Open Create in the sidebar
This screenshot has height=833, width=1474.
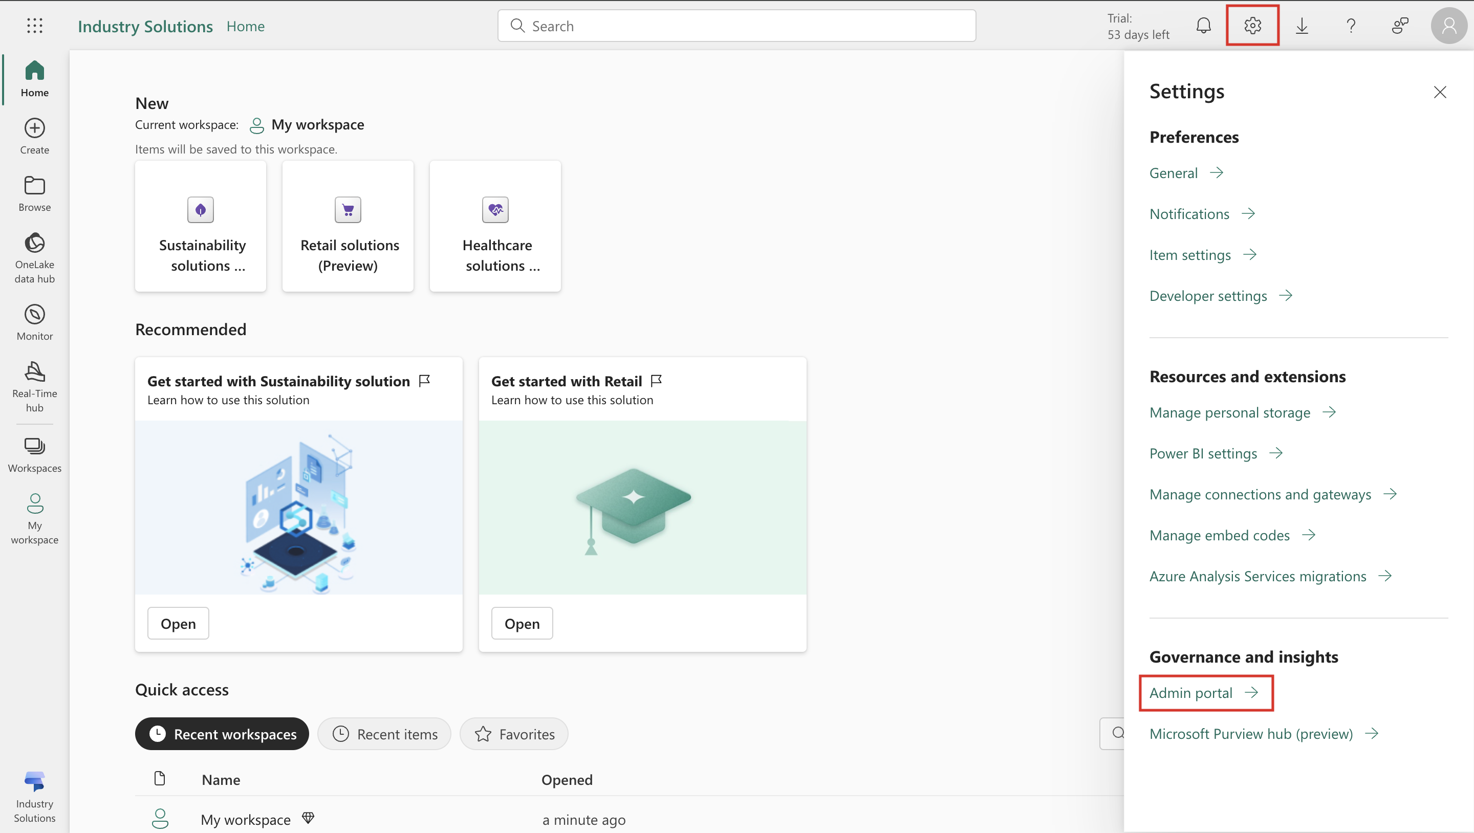(34, 136)
